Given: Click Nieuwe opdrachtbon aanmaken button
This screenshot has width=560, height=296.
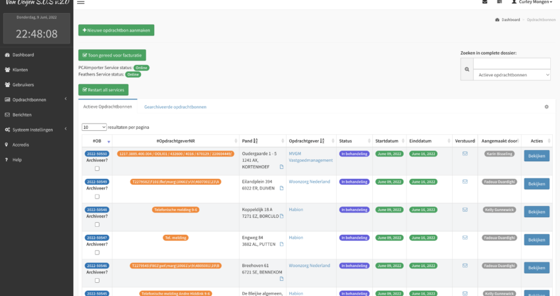Looking at the screenshot, I should (116, 30).
